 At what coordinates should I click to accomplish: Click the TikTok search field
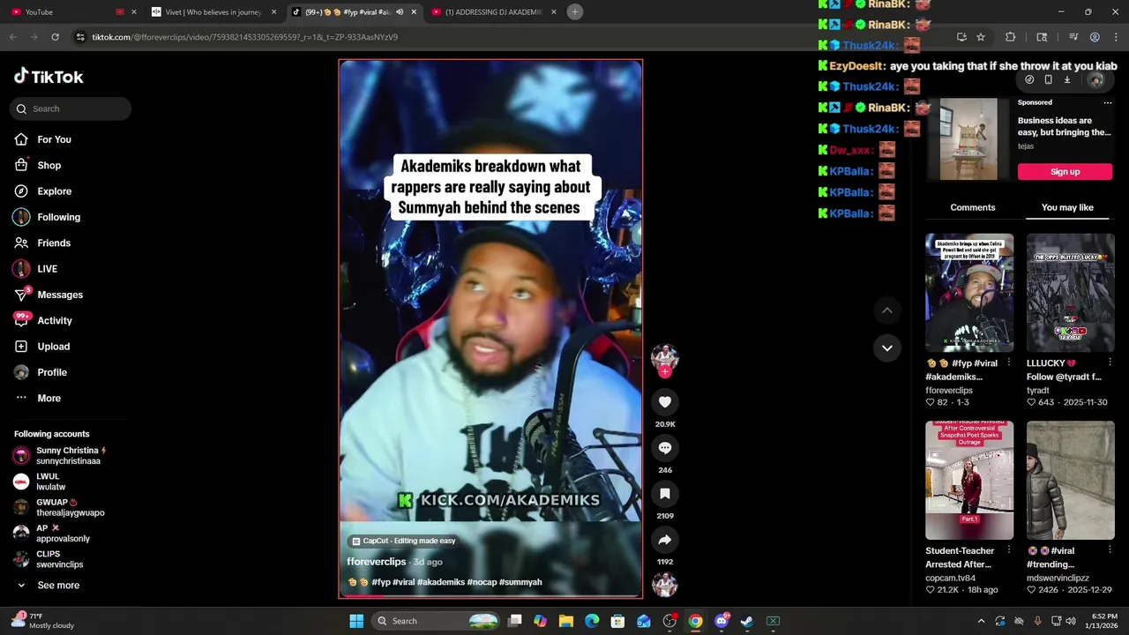(71, 108)
